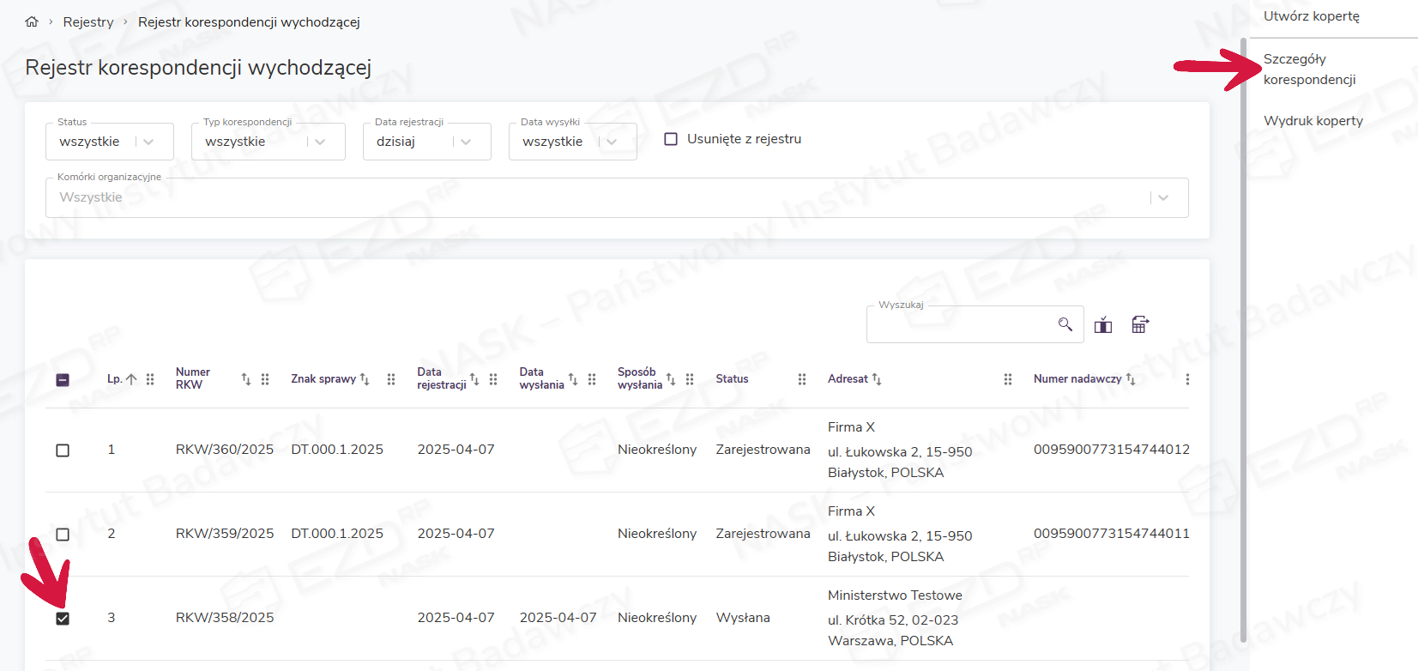Click the magnifier icon in Wyszukaj field
1418x671 pixels.
[x=1065, y=324]
